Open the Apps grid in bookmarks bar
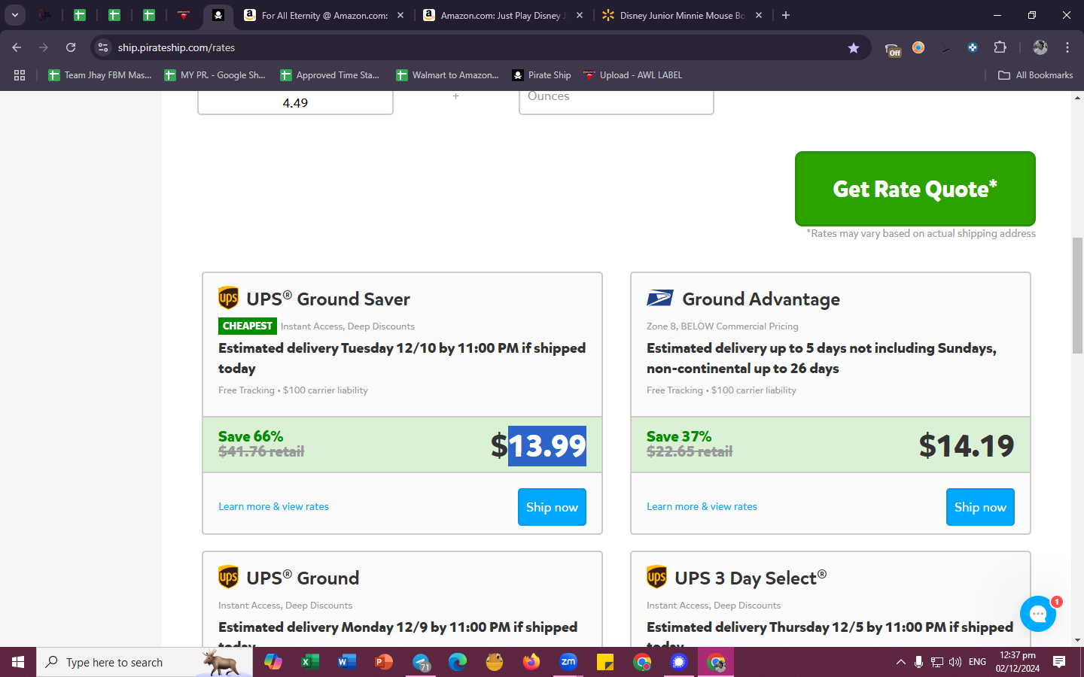The height and width of the screenshot is (677, 1084). pyautogui.click(x=20, y=75)
